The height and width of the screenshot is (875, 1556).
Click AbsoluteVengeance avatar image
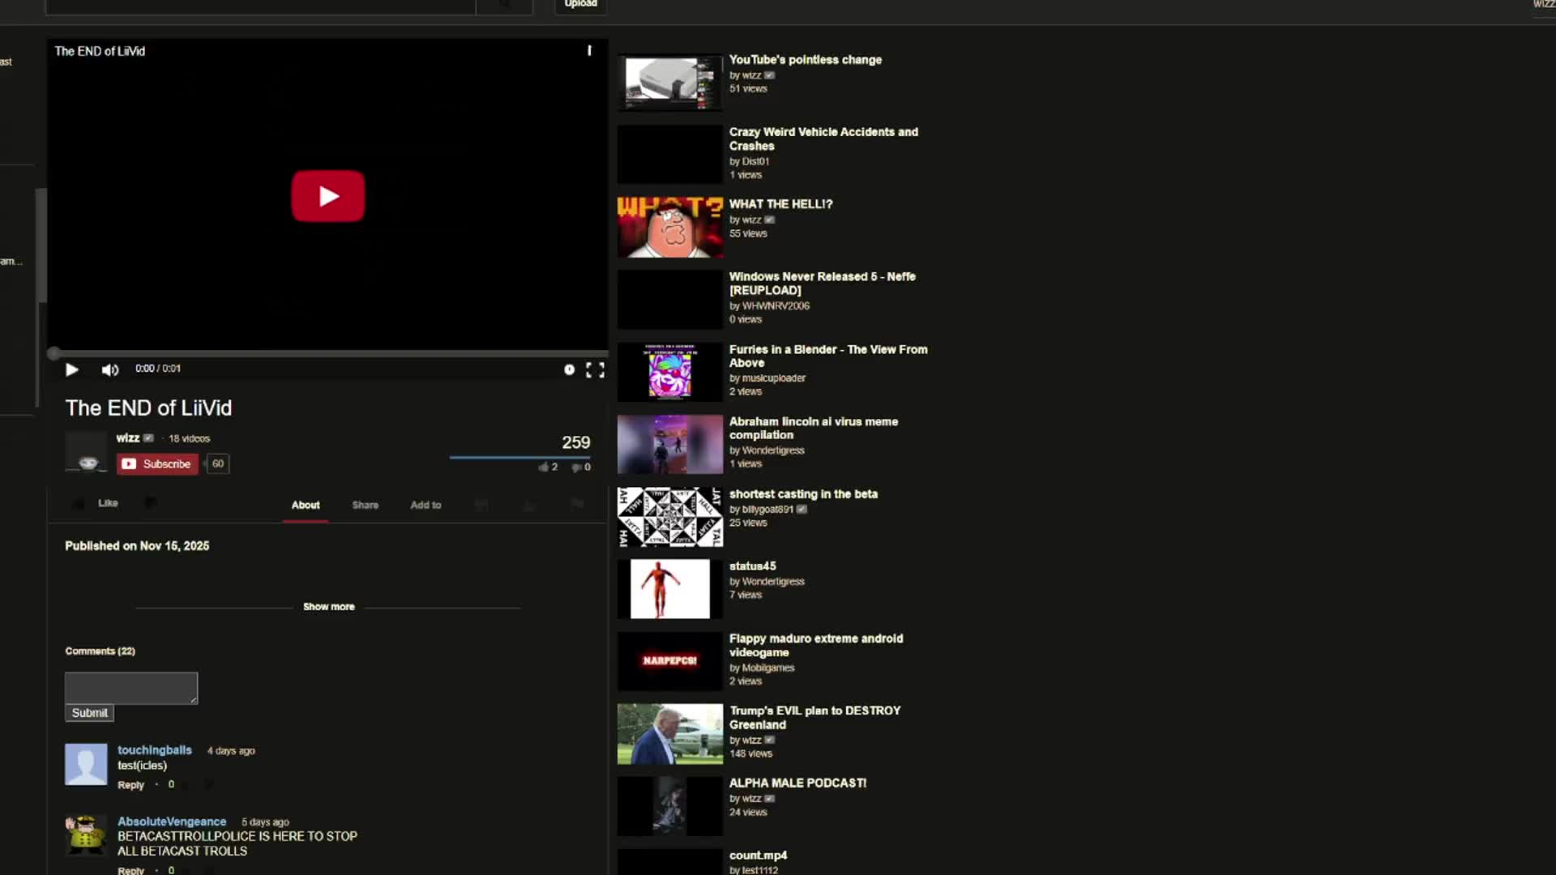(x=86, y=835)
